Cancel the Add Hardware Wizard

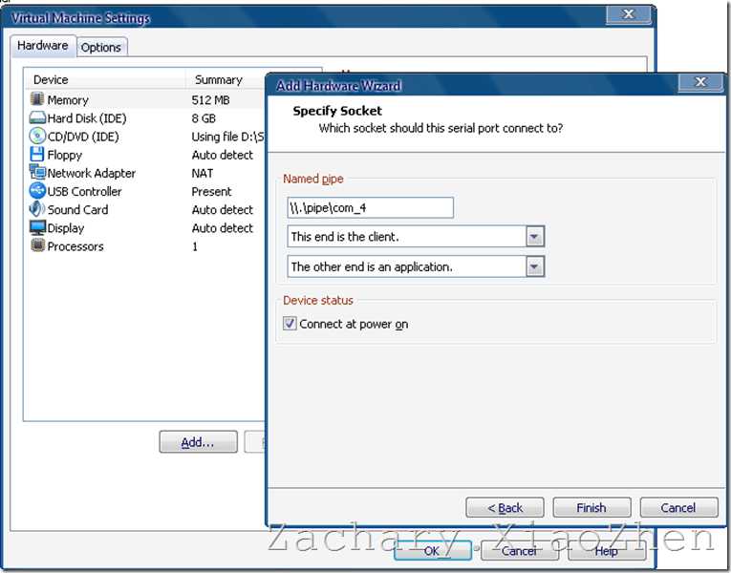(x=678, y=507)
